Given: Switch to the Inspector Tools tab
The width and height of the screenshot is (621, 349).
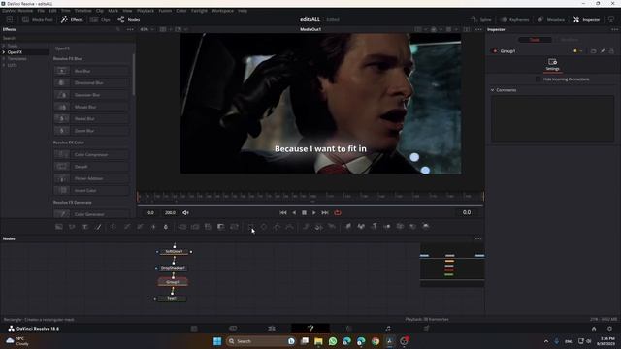Looking at the screenshot, I should [x=535, y=40].
